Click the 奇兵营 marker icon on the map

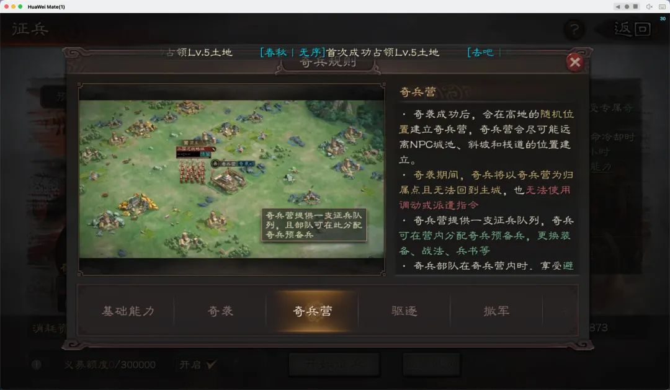[x=215, y=163]
